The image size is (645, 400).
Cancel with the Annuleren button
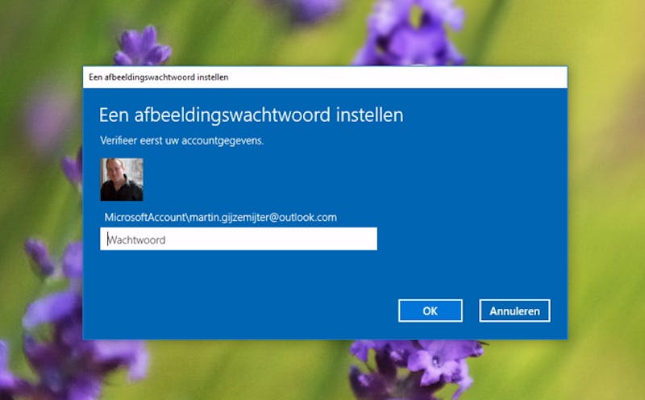514,310
